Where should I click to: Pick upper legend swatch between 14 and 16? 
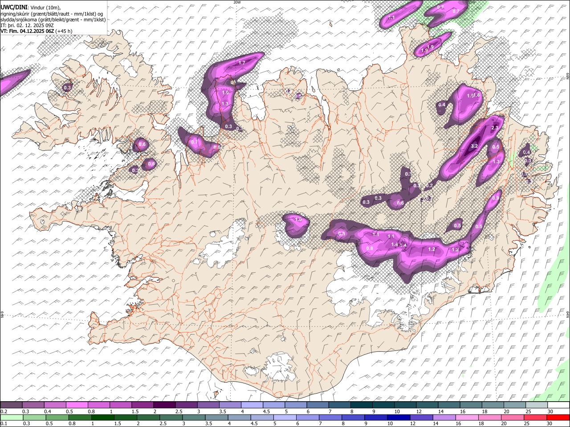tap(449, 405)
